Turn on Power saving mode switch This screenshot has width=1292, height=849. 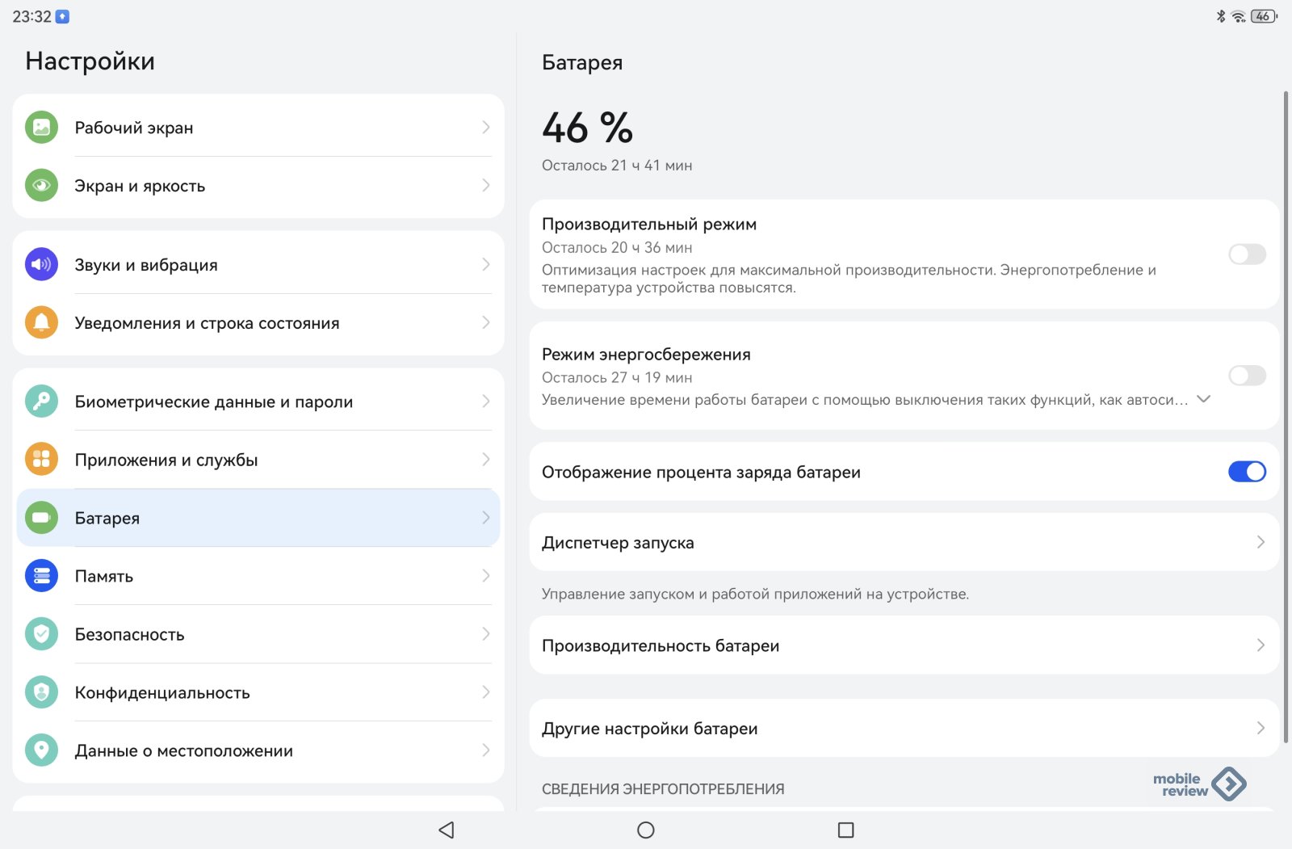click(x=1247, y=376)
